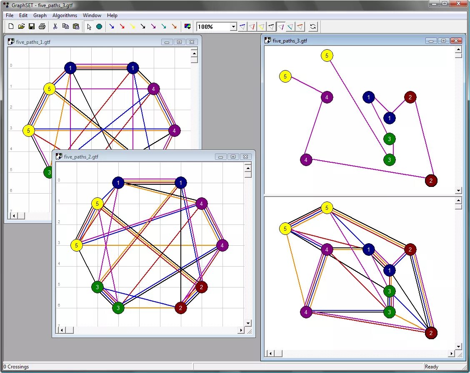Choose the teal edge arrow tool
Viewport: 470px width, 373px height.
pos(164,26)
